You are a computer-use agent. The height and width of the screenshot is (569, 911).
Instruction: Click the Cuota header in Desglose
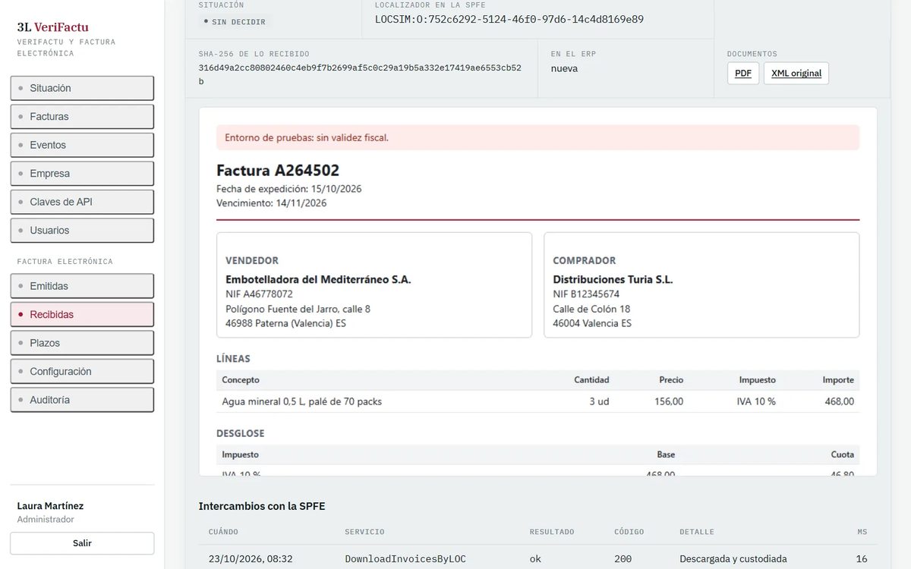843,454
